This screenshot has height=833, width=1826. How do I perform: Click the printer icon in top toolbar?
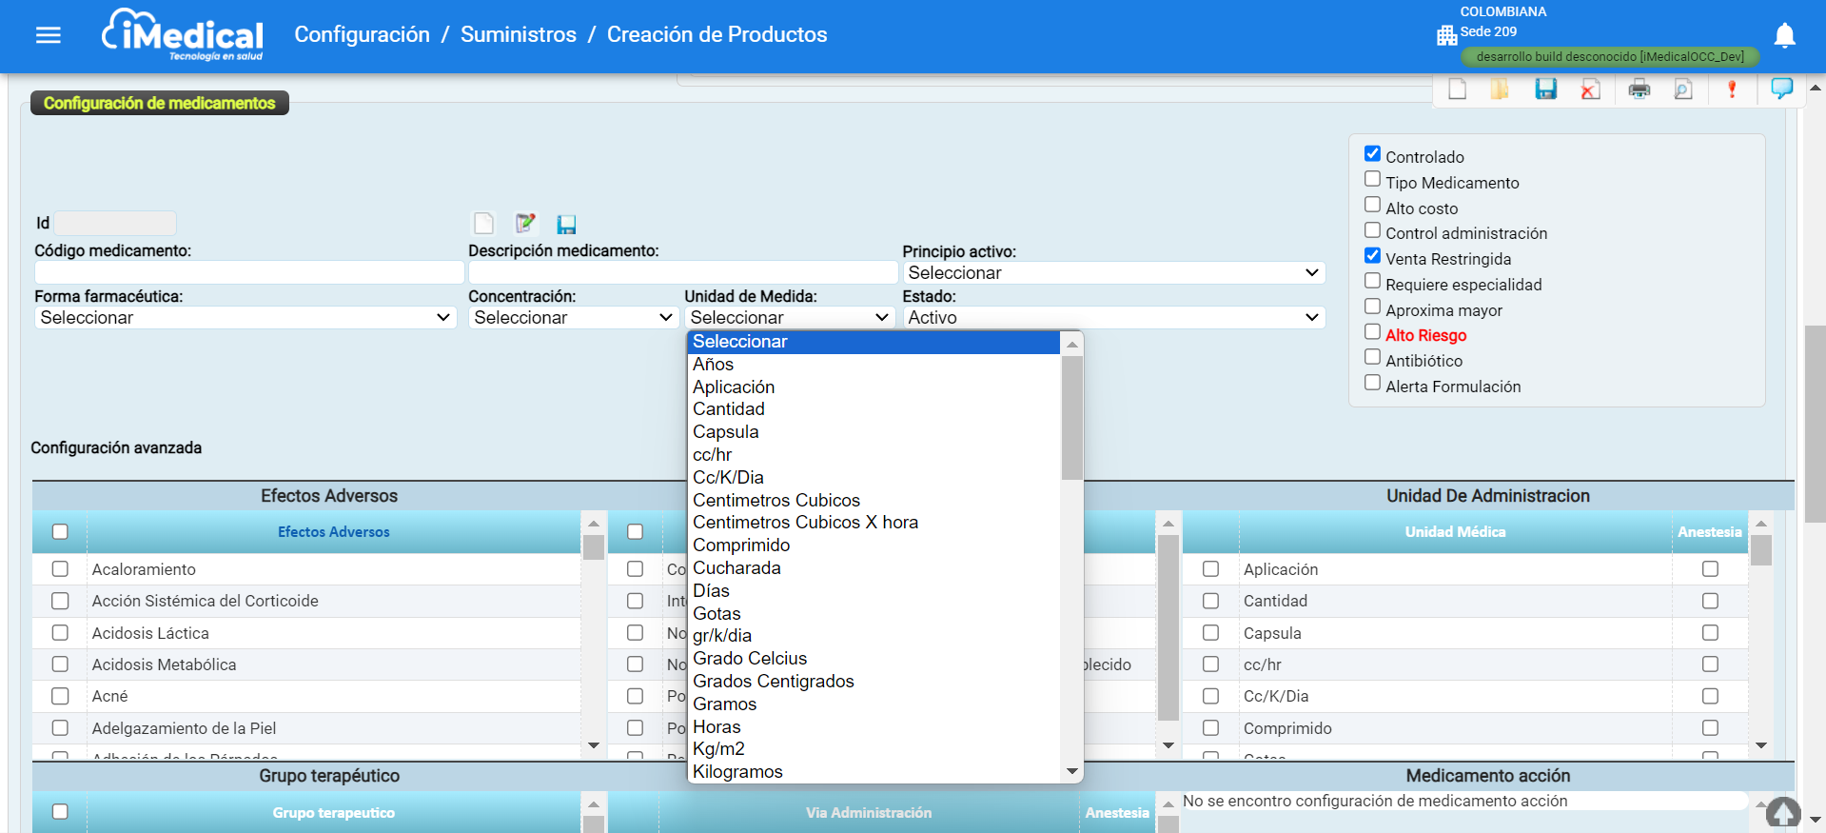click(1639, 89)
